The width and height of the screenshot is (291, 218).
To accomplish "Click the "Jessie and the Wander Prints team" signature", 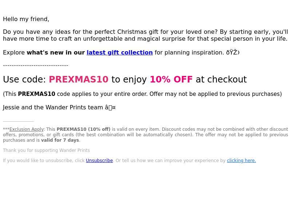I will [53, 108].
